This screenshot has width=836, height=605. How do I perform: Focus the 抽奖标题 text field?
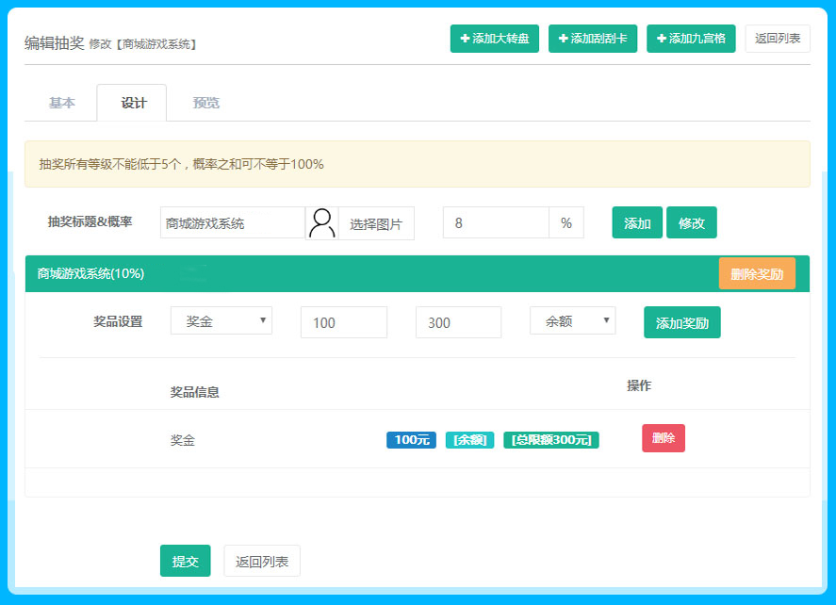click(x=232, y=223)
